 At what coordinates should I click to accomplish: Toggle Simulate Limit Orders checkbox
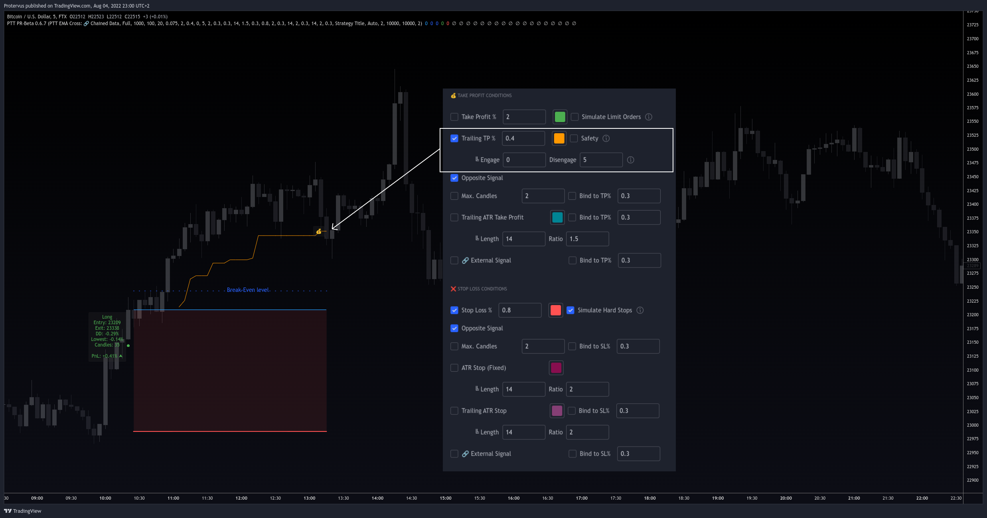[574, 117]
